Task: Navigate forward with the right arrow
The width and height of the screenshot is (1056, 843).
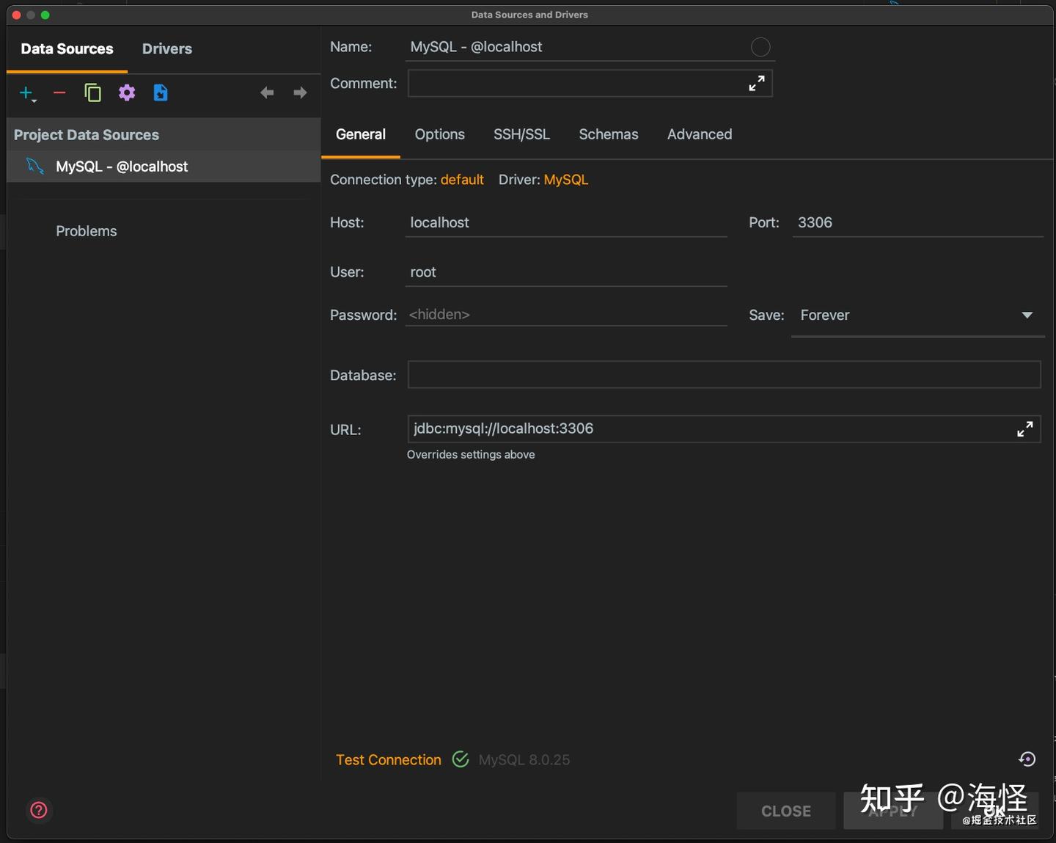Action: (x=299, y=92)
